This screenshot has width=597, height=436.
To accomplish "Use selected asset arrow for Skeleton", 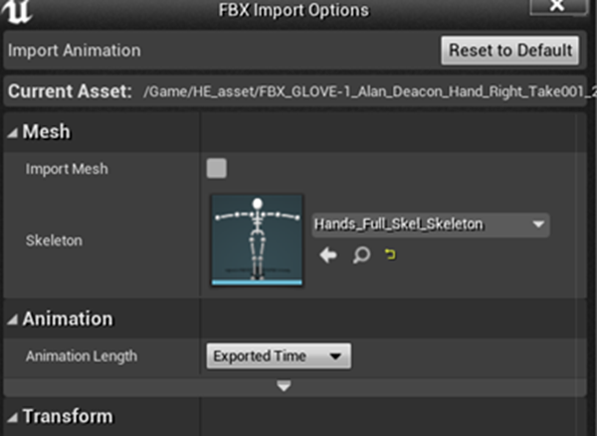I will [x=328, y=255].
